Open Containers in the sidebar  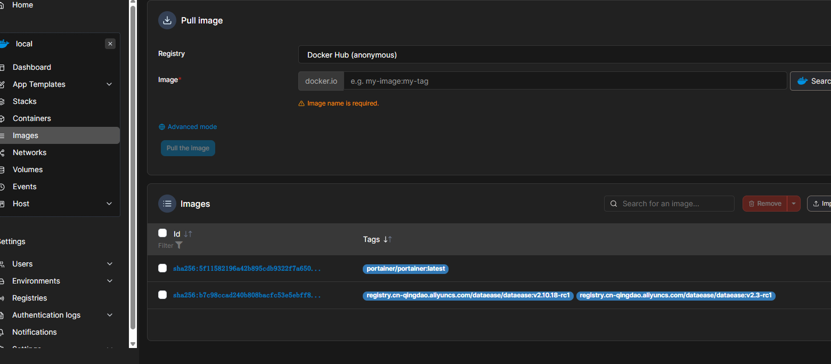32,118
